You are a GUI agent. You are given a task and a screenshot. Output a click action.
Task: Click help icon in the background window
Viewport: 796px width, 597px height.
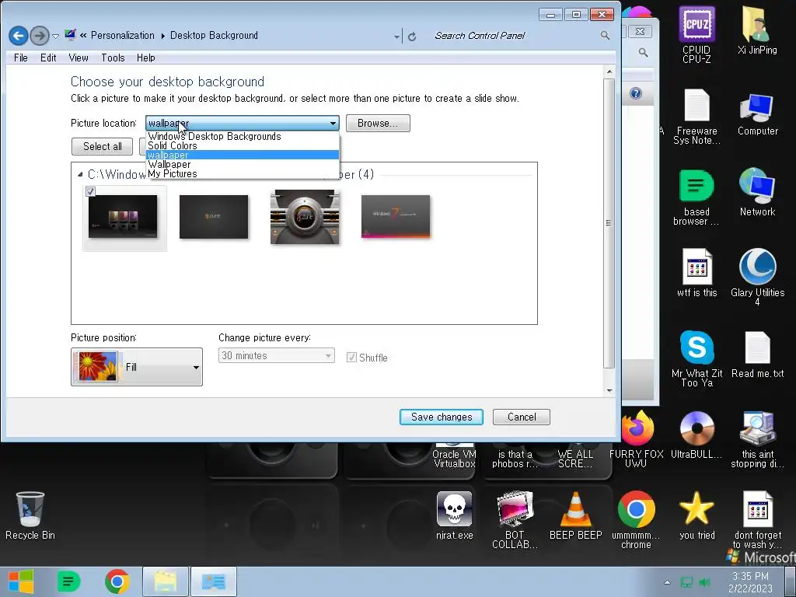click(x=636, y=93)
